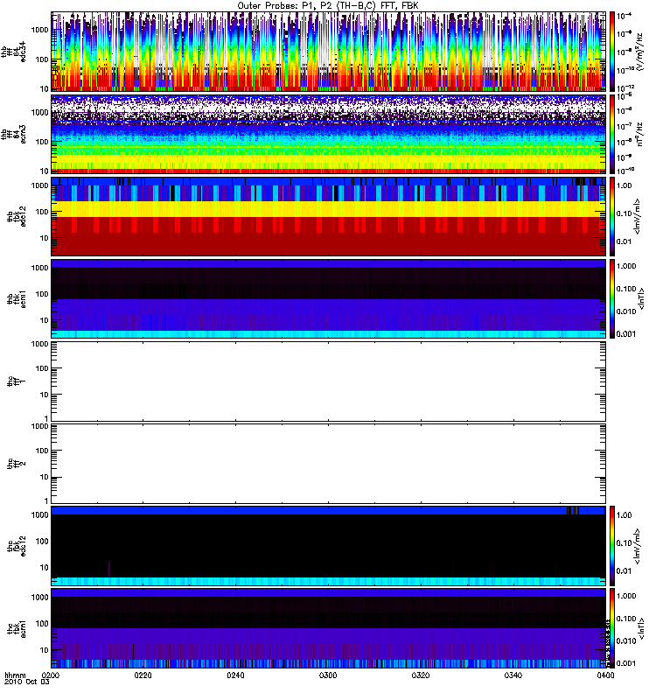Click the plot title 'Outer Probes: P1, P2 (TH-B,C) FFT, FBK'
656x700 pixels.
[328, 6]
